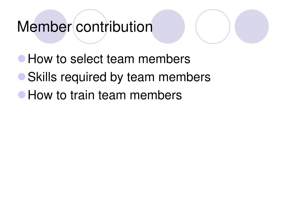283x212 pixels.
Task: Place the cursor on the word "Skills"
Action: pyautogui.click(x=42, y=77)
